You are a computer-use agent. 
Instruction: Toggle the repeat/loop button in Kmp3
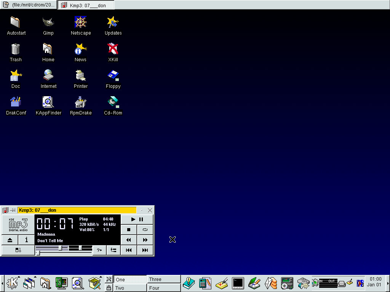[x=145, y=230]
